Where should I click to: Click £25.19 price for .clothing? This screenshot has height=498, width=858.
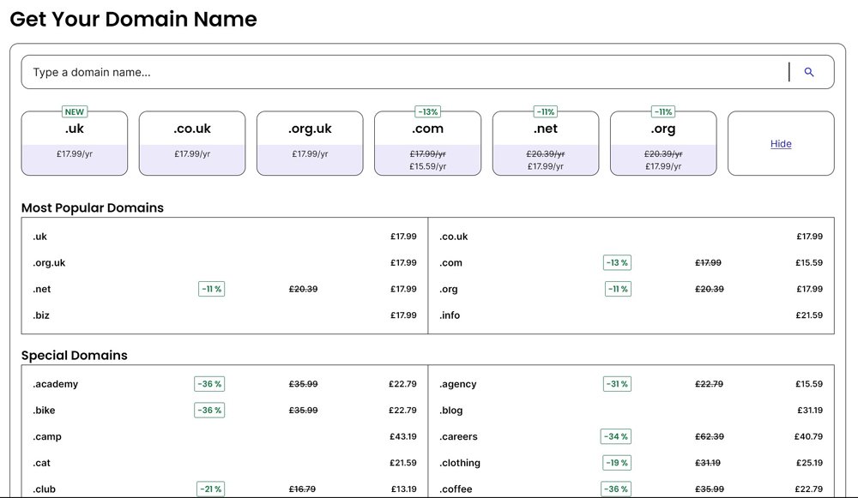[809, 463]
